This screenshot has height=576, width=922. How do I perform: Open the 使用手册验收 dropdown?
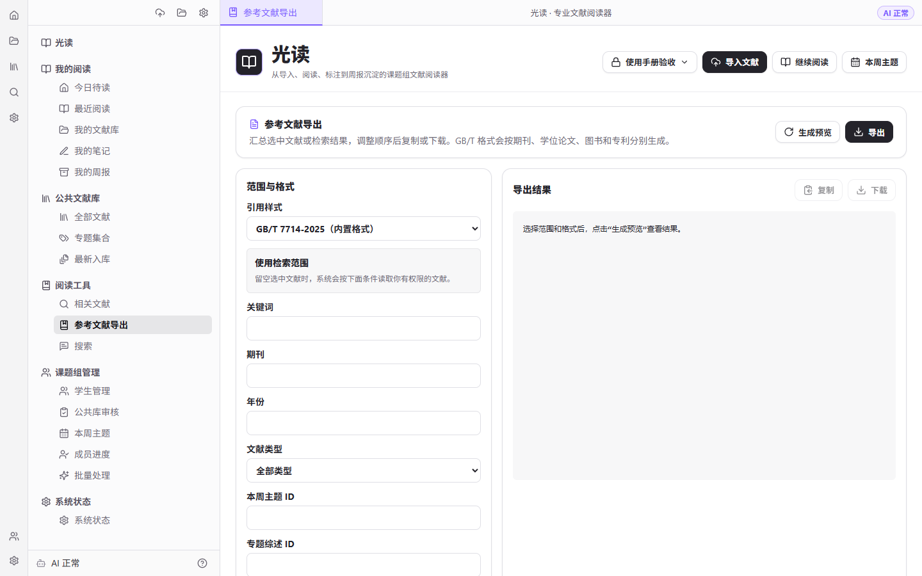649,62
